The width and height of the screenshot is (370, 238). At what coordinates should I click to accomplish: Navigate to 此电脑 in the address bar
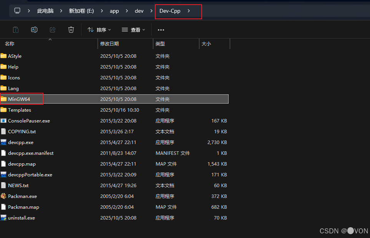click(45, 11)
